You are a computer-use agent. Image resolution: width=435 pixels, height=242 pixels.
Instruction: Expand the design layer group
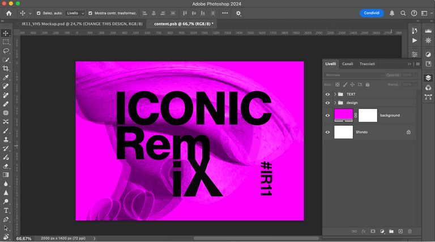click(335, 103)
